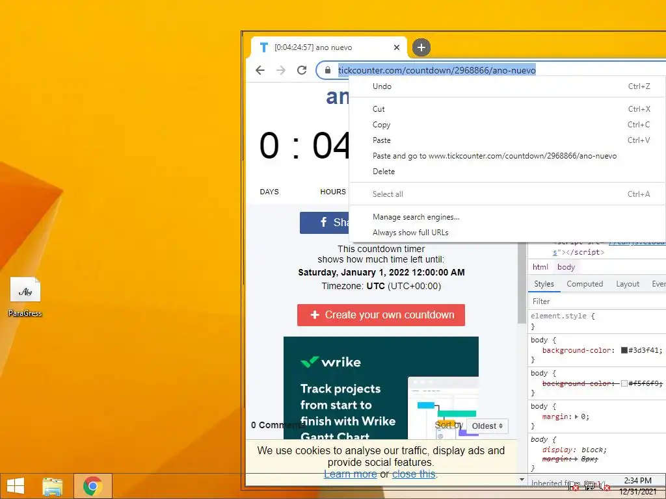The image size is (666, 499).
Task: Follow the 'Learn more' cookie link
Action: (x=351, y=474)
